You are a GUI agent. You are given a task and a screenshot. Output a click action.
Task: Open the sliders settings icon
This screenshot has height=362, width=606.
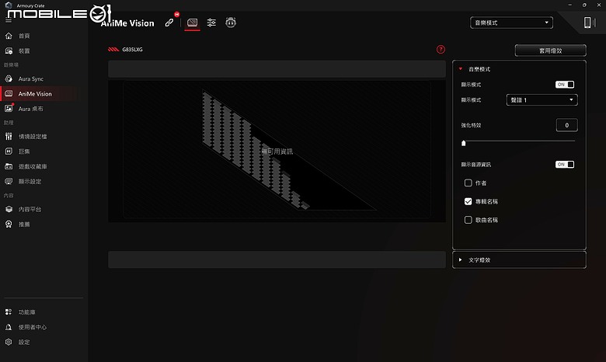coord(211,23)
